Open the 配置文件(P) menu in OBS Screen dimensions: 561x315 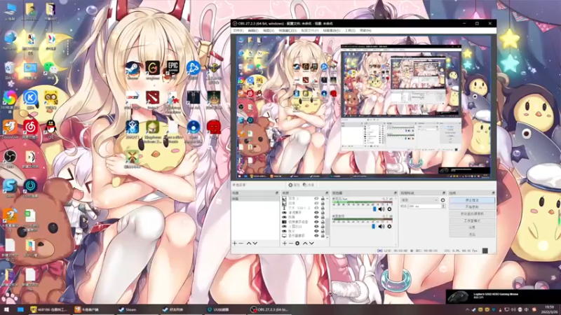310,31
